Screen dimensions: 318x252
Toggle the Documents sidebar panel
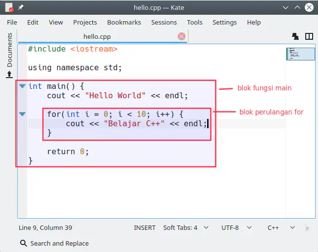coord(9,50)
